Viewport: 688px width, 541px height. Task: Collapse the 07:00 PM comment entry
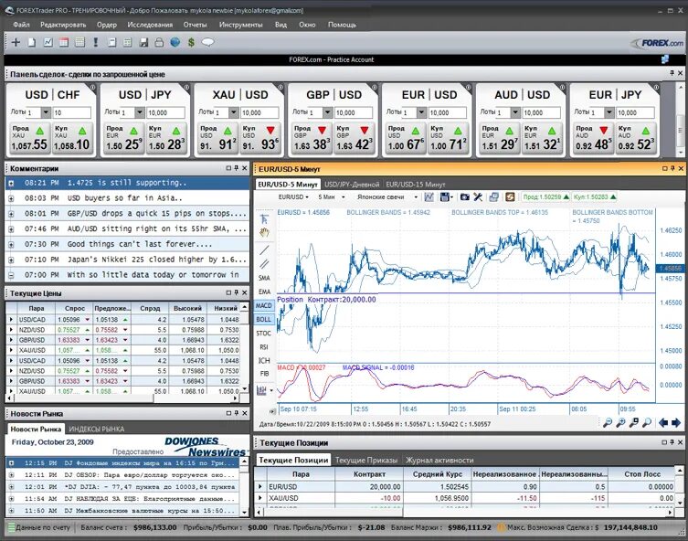click(x=11, y=275)
